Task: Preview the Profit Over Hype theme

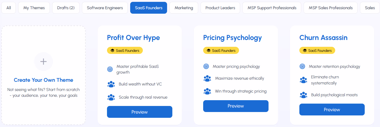Action: [140, 112]
